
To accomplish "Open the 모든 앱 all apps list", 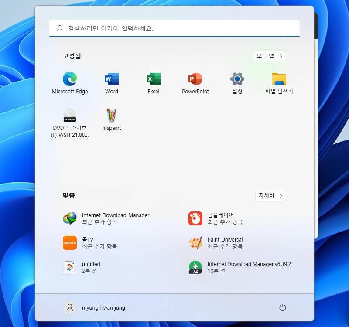I will [269, 56].
